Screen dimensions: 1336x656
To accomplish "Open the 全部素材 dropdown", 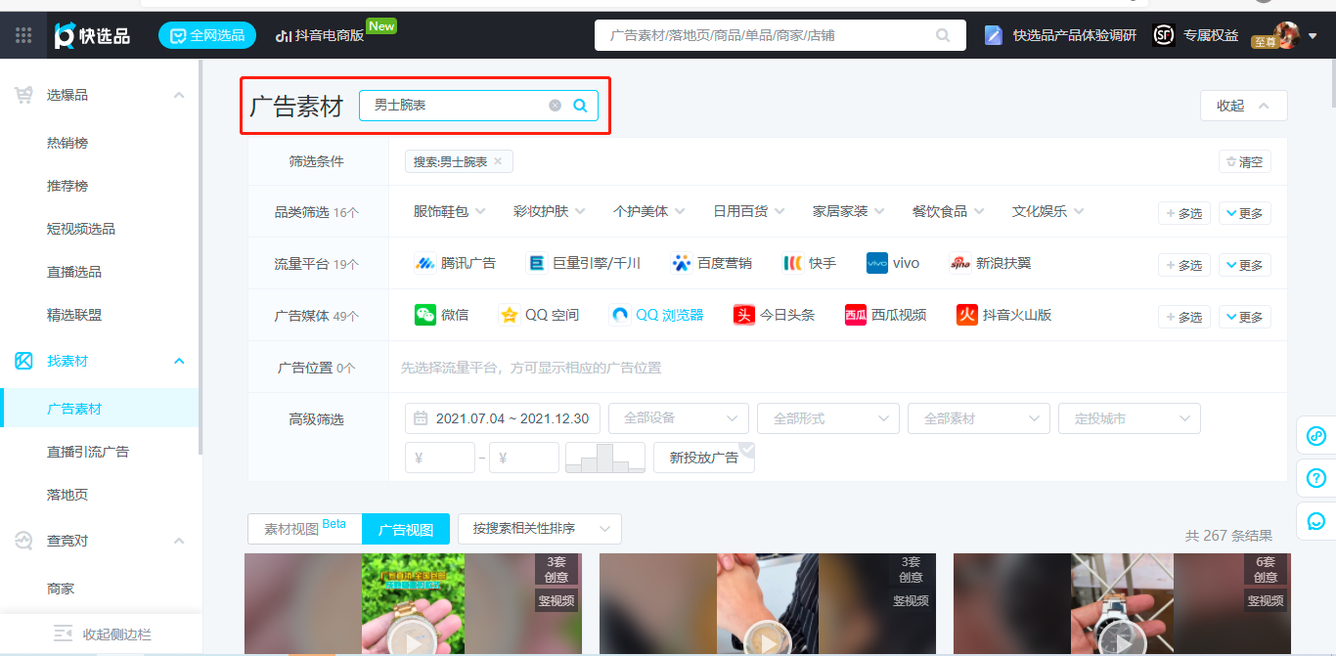I will 979,418.
